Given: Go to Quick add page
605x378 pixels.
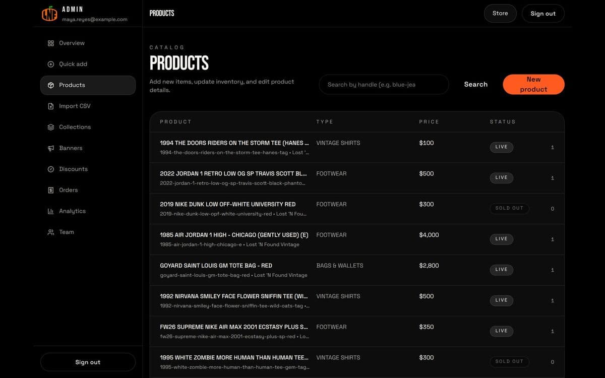Looking at the screenshot, I should click(x=88, y=64).
